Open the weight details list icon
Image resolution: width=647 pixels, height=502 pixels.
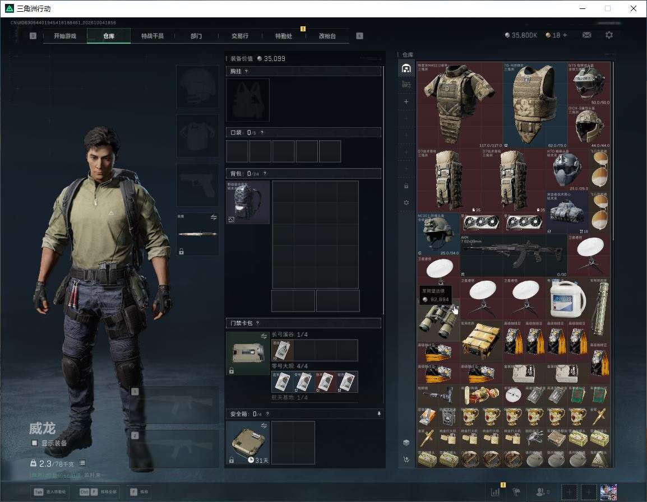[x=82, y=463]
